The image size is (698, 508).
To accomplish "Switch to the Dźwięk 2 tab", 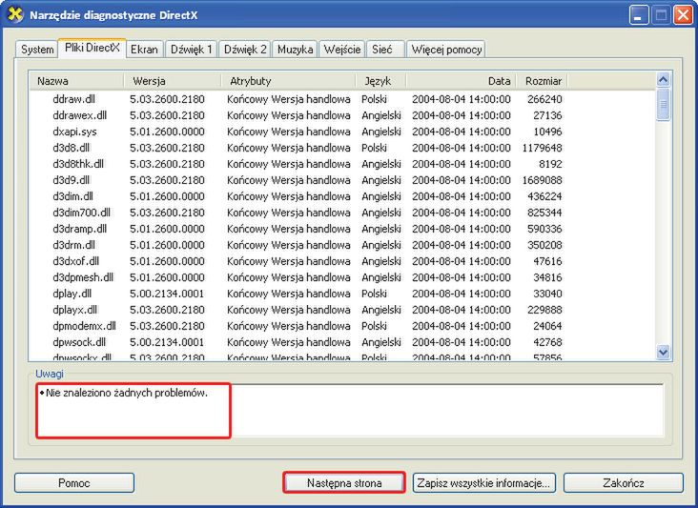I will [x=245, y=50].
